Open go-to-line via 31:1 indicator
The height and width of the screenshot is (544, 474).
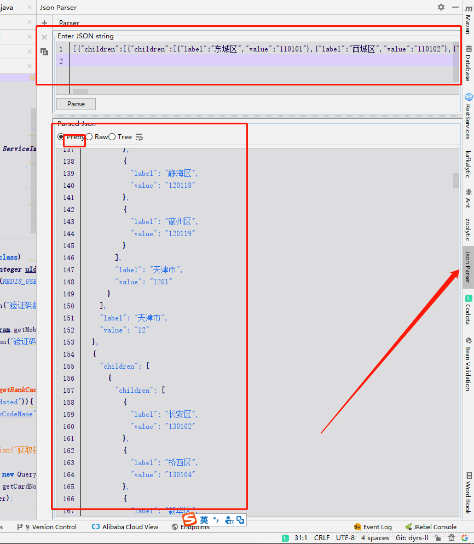coord(300,538)
